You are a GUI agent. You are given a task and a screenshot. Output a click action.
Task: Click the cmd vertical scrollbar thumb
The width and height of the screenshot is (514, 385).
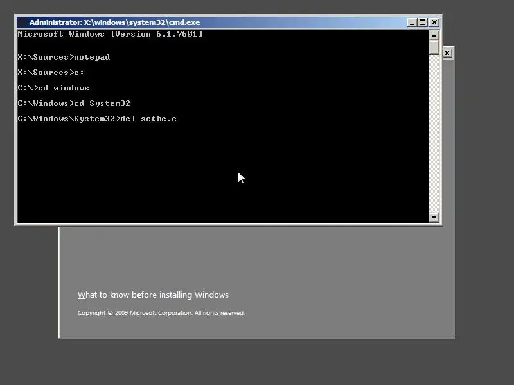pyautogui.click(x=434, y=47)
